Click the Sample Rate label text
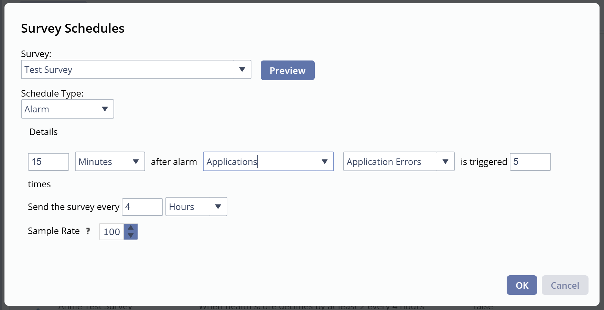The image size is (604, 310). (x=54, y=231)
